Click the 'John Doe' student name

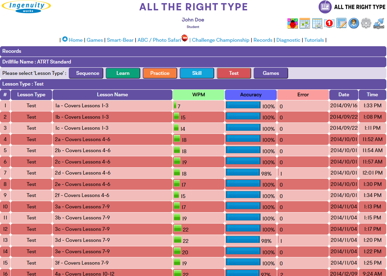tap(193, 20)
